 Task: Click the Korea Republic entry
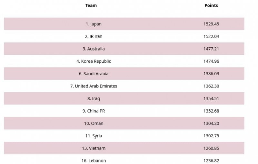94,61
